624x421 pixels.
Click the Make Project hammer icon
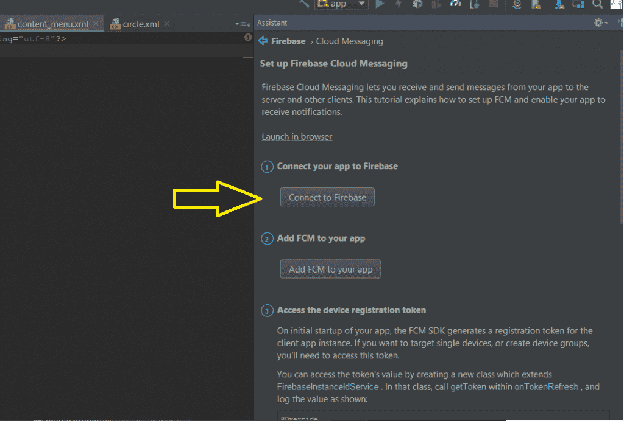(x=304, y=4)
